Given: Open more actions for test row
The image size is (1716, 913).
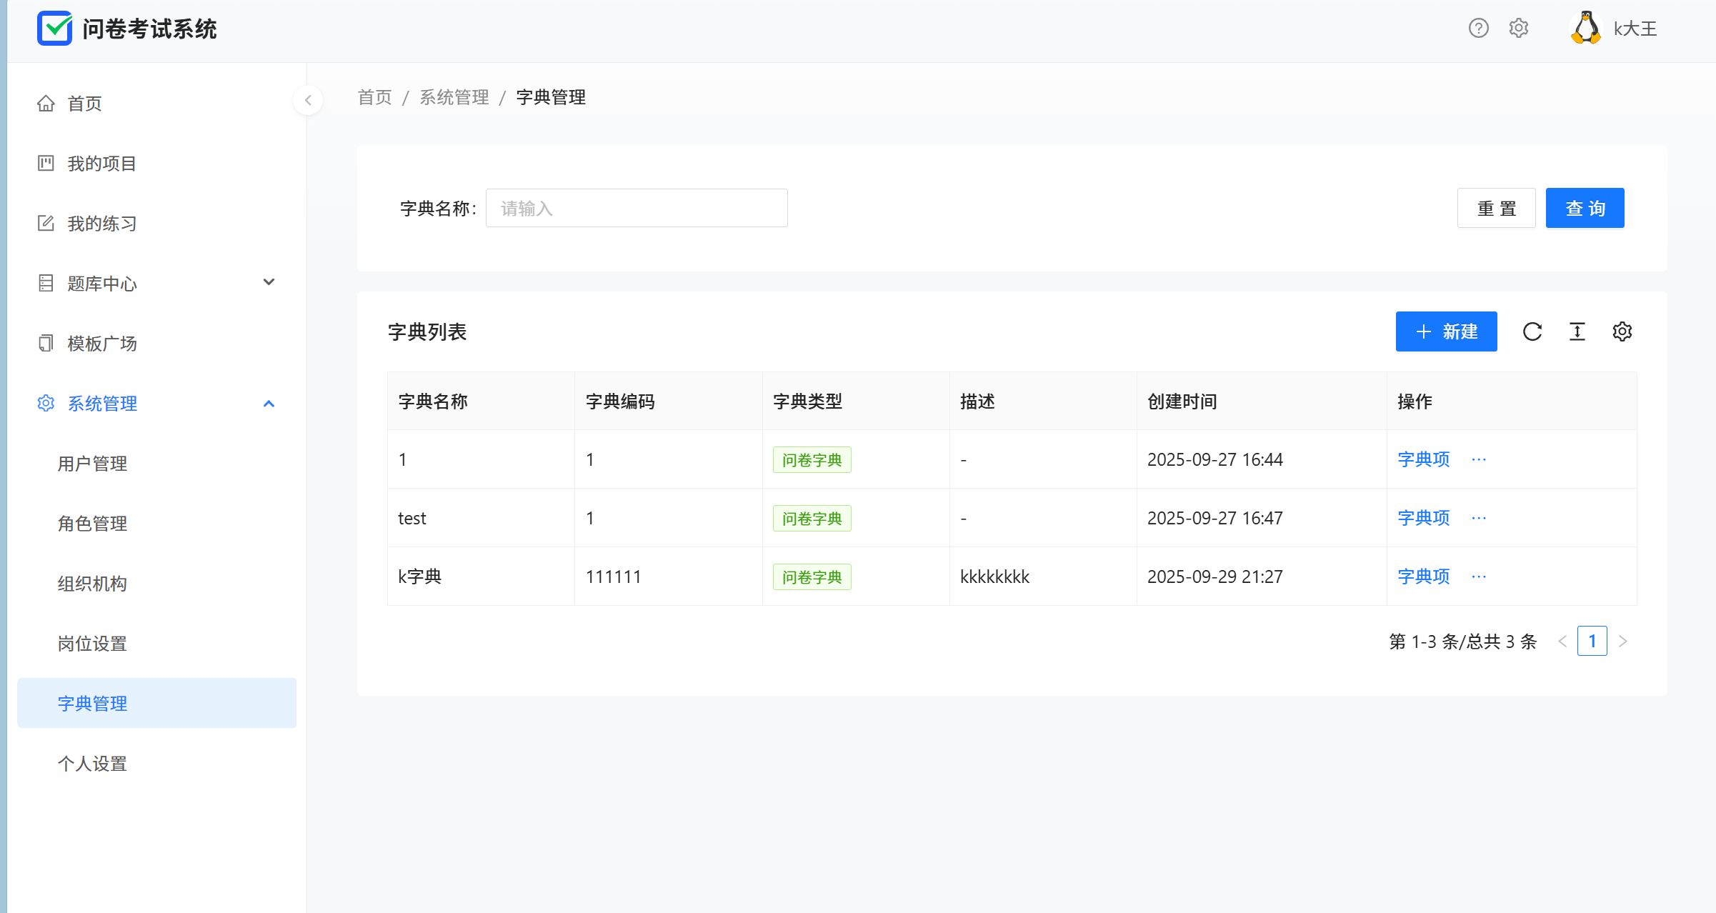Looking at the screenshot, I should click(1479, 518).
